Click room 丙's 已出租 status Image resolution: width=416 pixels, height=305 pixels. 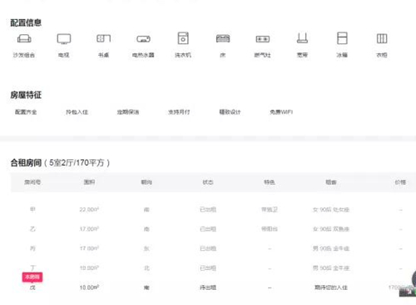(x=208, y=248)
